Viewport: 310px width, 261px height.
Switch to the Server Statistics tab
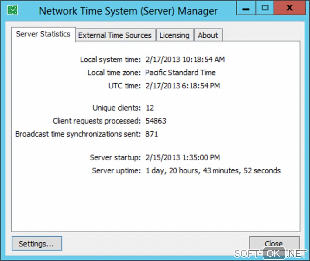point(43,34)
